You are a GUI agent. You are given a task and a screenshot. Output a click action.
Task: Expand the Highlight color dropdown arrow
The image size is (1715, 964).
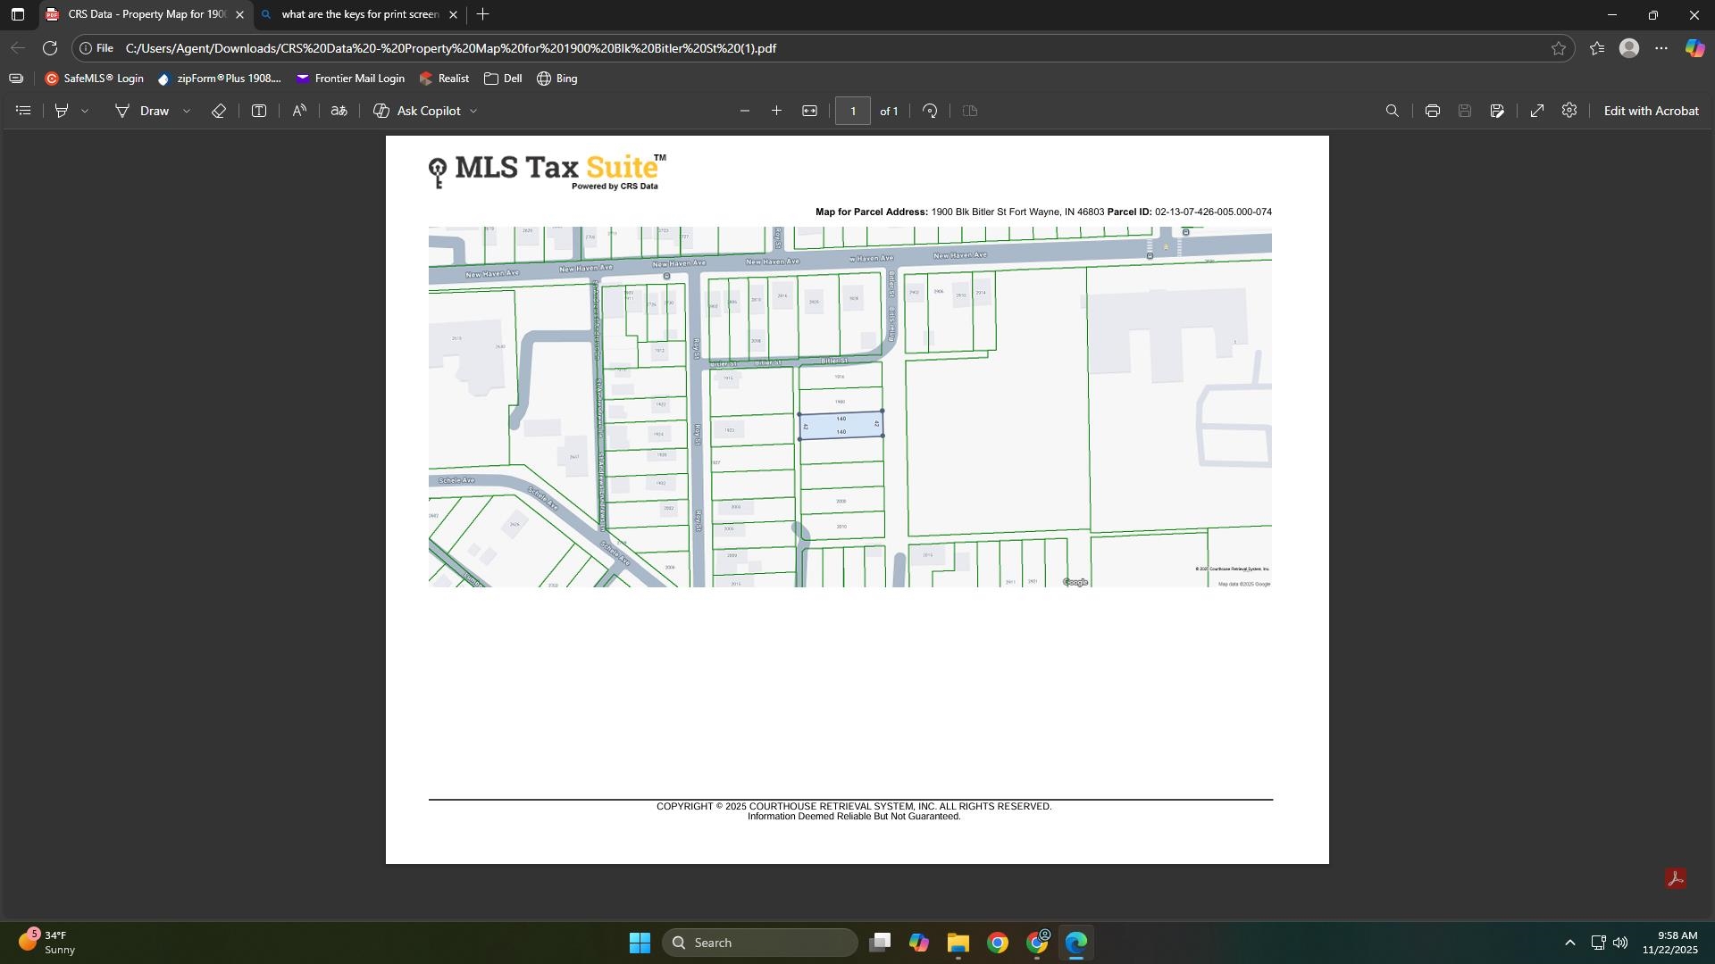pos(85,111)
